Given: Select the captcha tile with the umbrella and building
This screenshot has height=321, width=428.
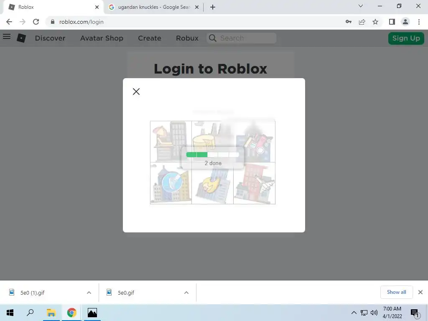Looking at the screenshot, I should (x=171, y=142).
